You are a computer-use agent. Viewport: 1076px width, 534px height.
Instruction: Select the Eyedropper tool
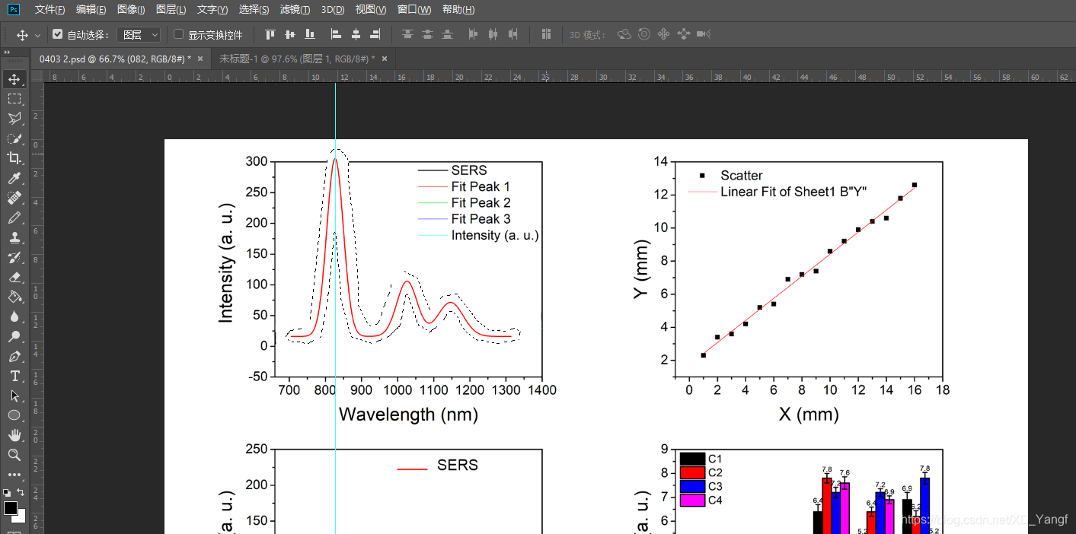tap(14, 178)
